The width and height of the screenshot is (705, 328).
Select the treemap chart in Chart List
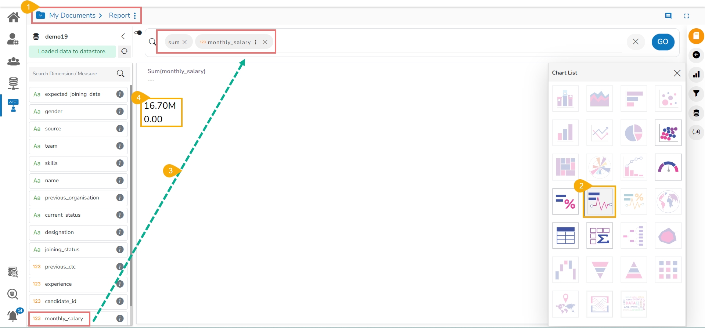(565, 167)
